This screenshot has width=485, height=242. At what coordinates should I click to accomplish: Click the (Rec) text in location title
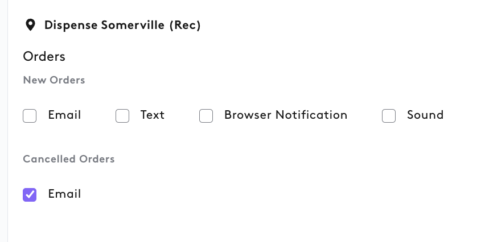(185, 25)
